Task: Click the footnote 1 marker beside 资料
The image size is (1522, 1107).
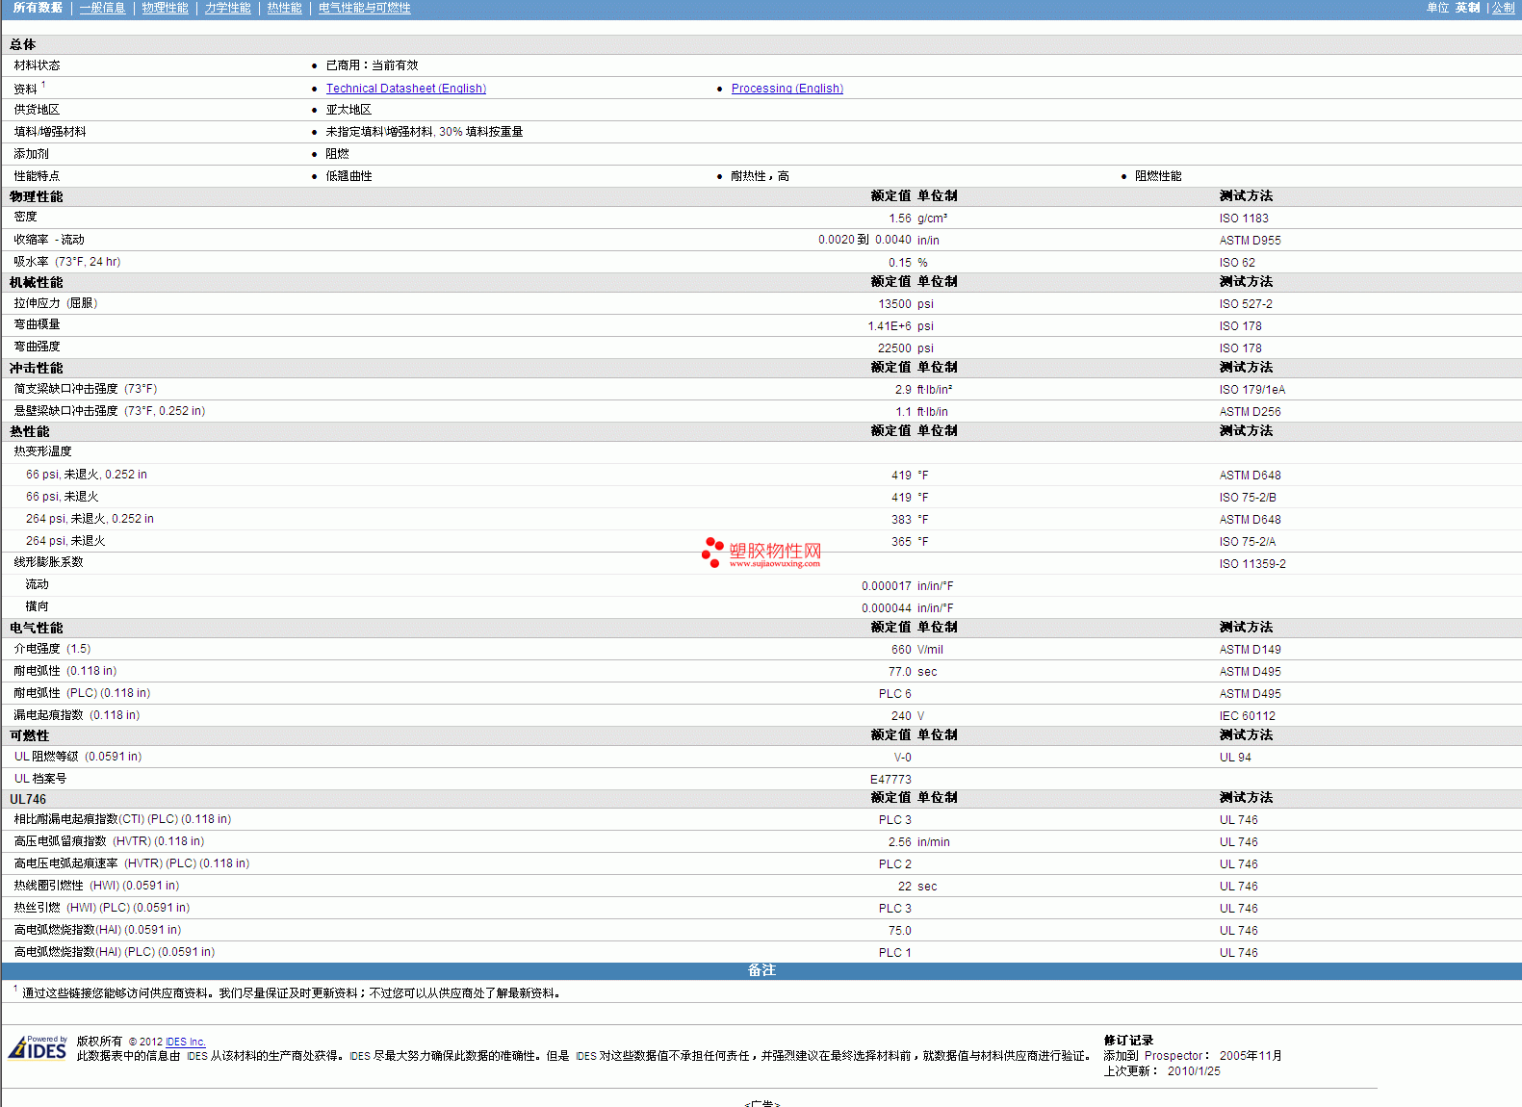Action: 43,85
